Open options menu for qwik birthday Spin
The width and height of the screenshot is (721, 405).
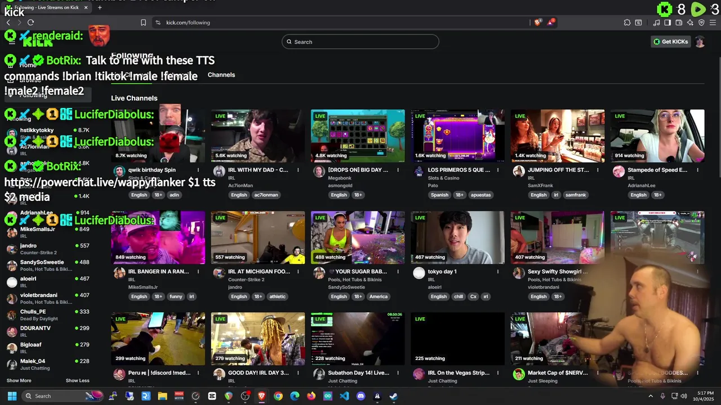(198, 170)
